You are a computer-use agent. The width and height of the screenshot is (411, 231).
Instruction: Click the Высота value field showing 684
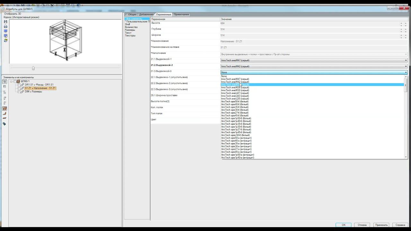point(310,24)
